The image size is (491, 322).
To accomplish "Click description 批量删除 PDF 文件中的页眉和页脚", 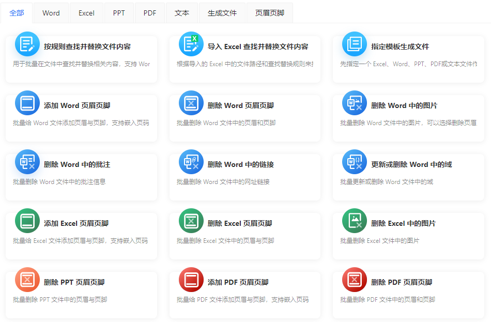I will tap(388, 299).
